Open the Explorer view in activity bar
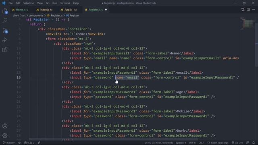The width and height of the screenshot is (258, 145). pyautogui.click(x=5, y=11)
